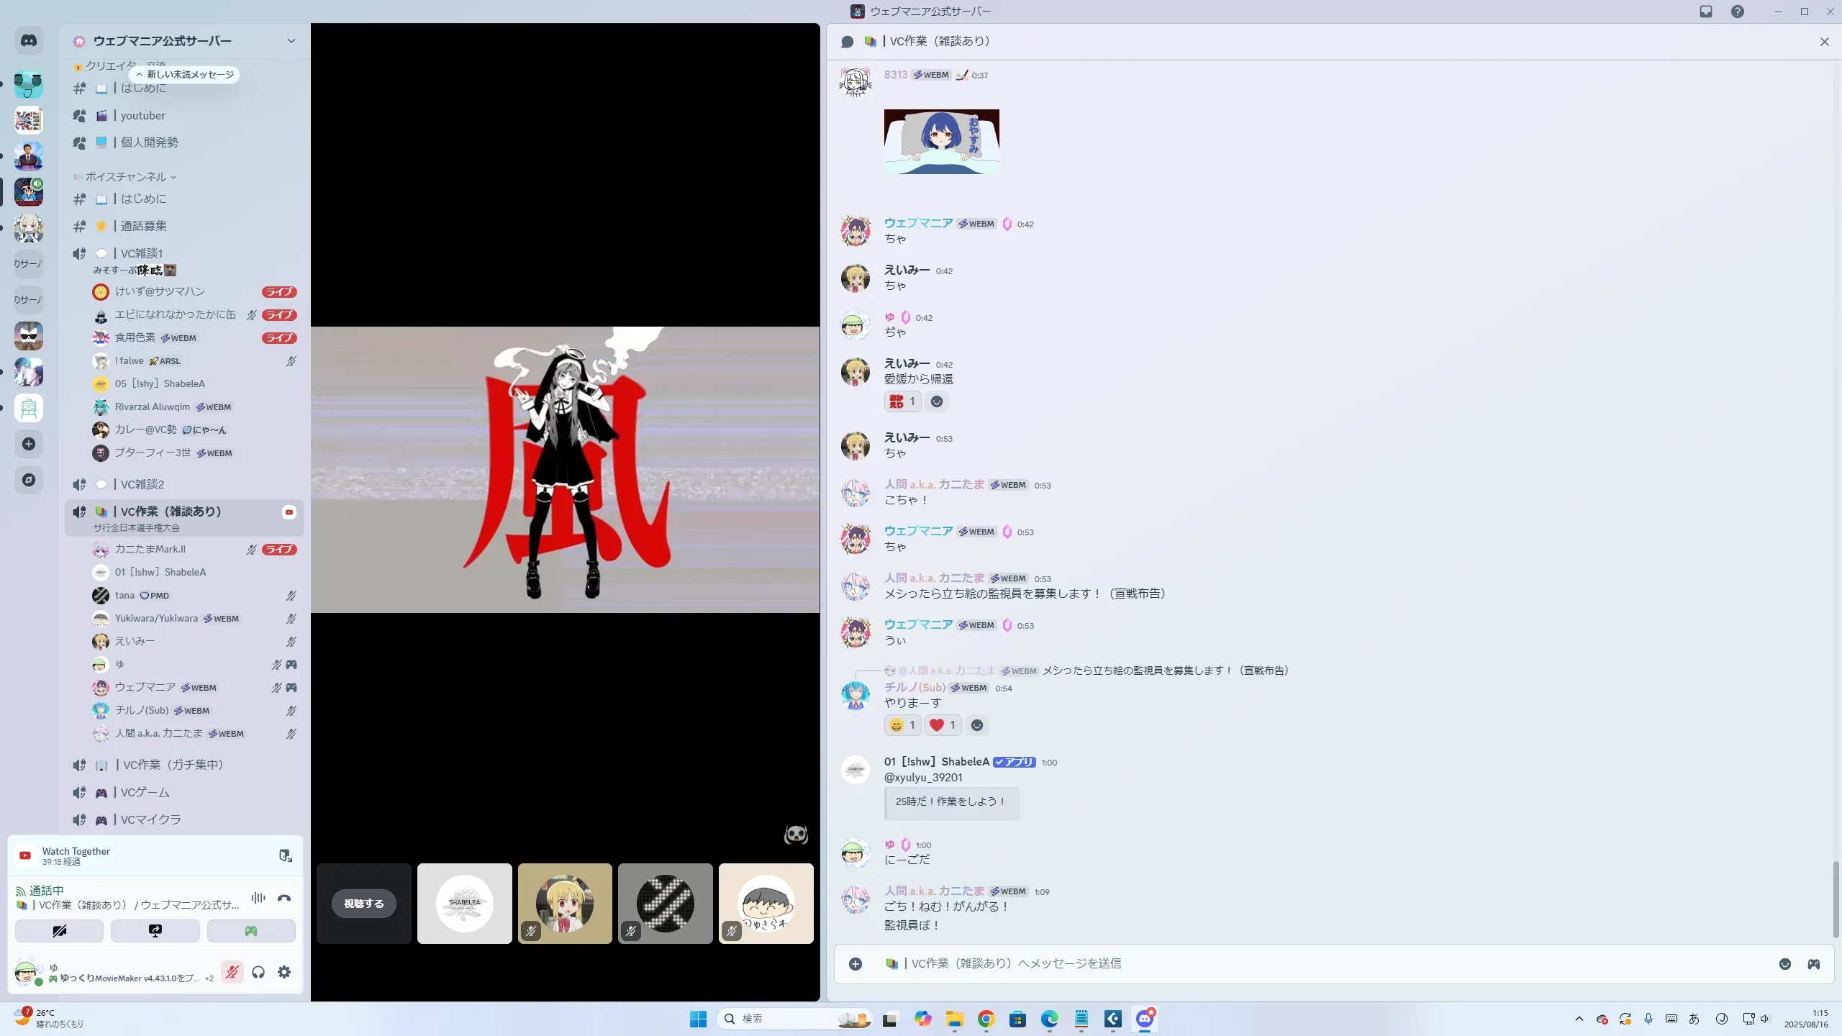Toggle headphone deafen in user panel

[258, 972]
